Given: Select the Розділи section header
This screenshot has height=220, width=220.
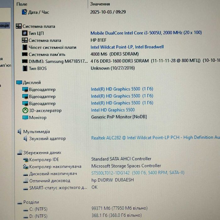Looking at the screenshot, I should (31, 202).
